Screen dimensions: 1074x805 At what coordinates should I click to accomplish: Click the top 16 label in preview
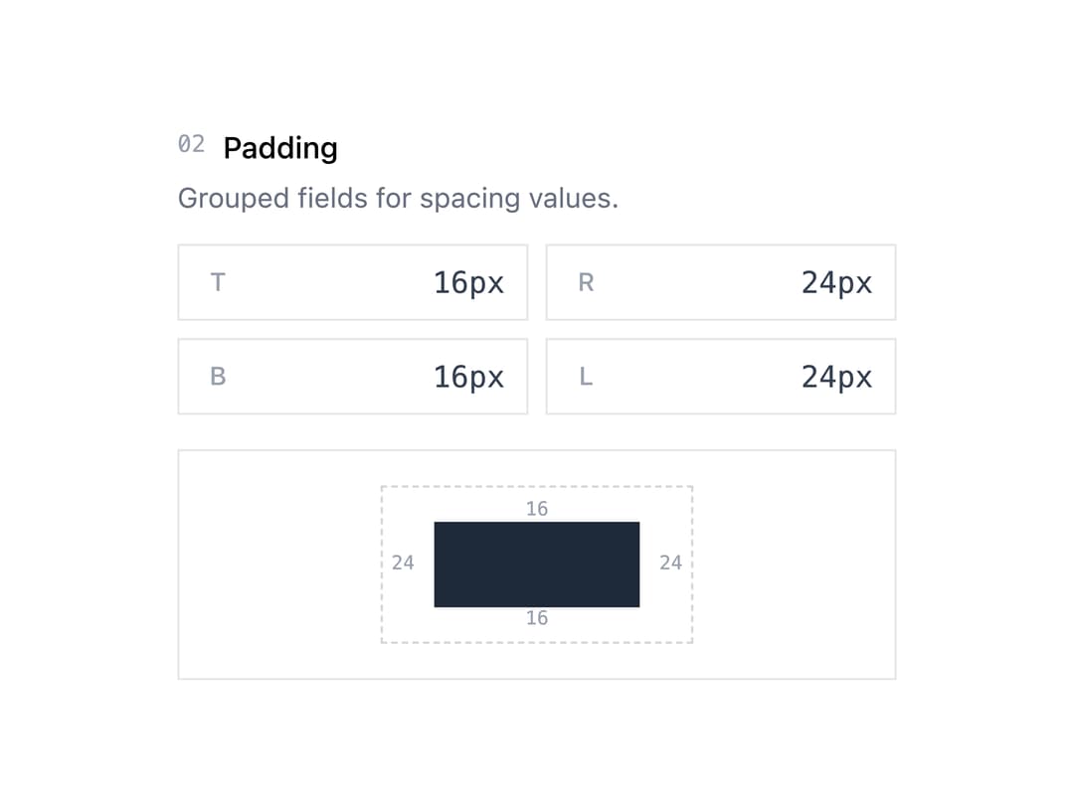point(537,509)
